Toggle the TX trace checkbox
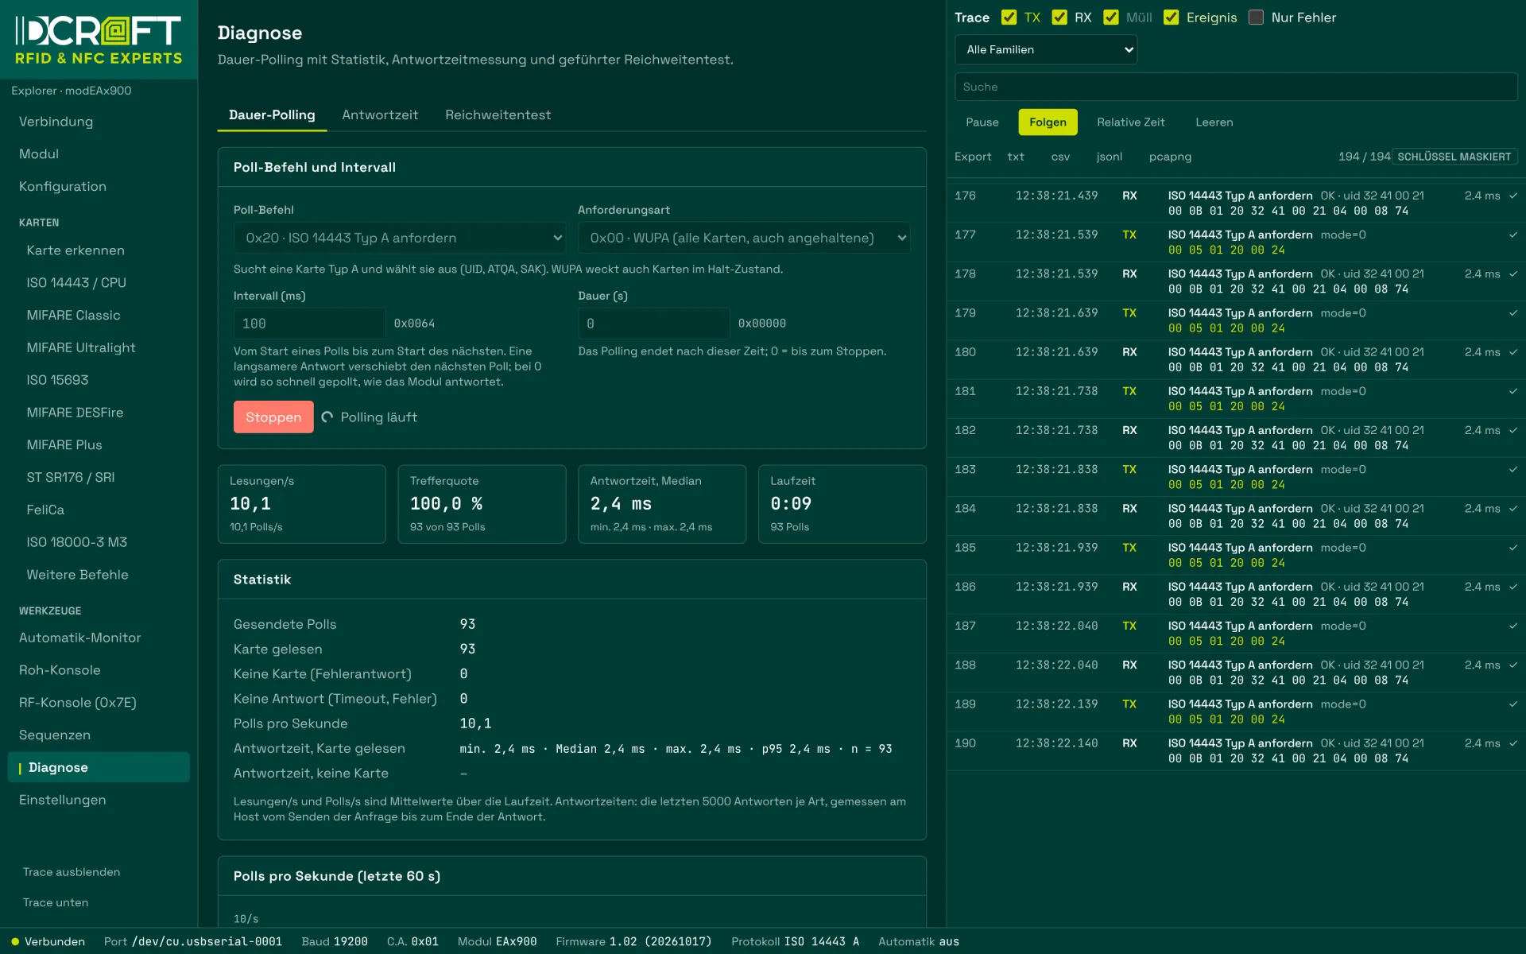 pos(1009,17)
